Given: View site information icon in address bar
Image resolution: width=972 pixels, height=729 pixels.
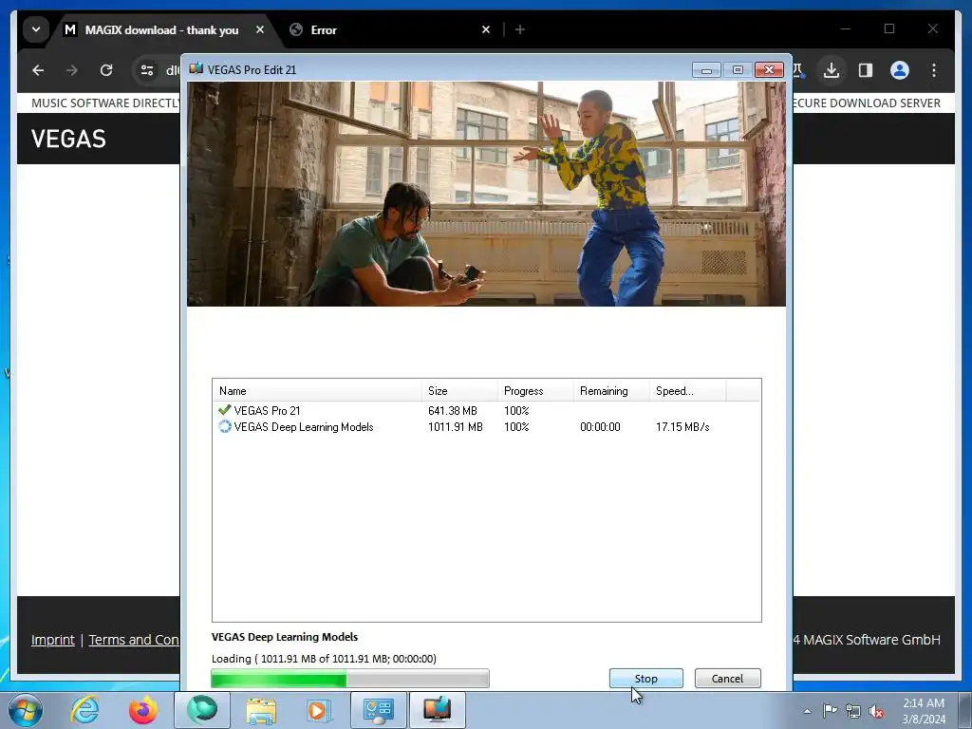Looking at the screenshot, I should click(147, 70).
